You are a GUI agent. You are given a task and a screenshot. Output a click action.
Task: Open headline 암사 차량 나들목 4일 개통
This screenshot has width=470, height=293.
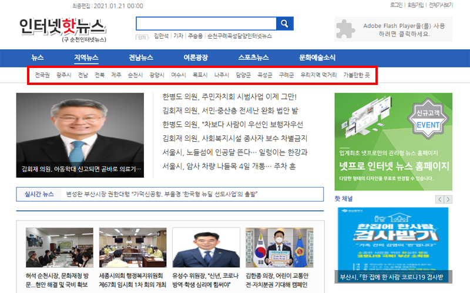point(229,166)
